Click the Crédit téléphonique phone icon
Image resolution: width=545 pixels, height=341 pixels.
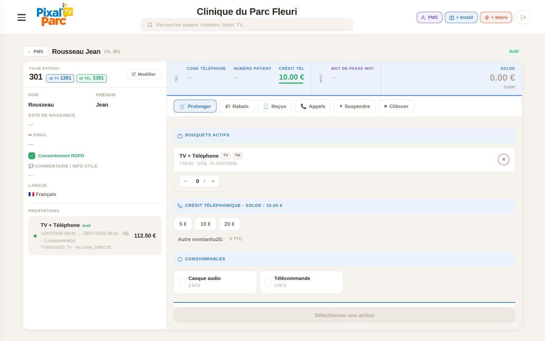(x=180, y=206)
